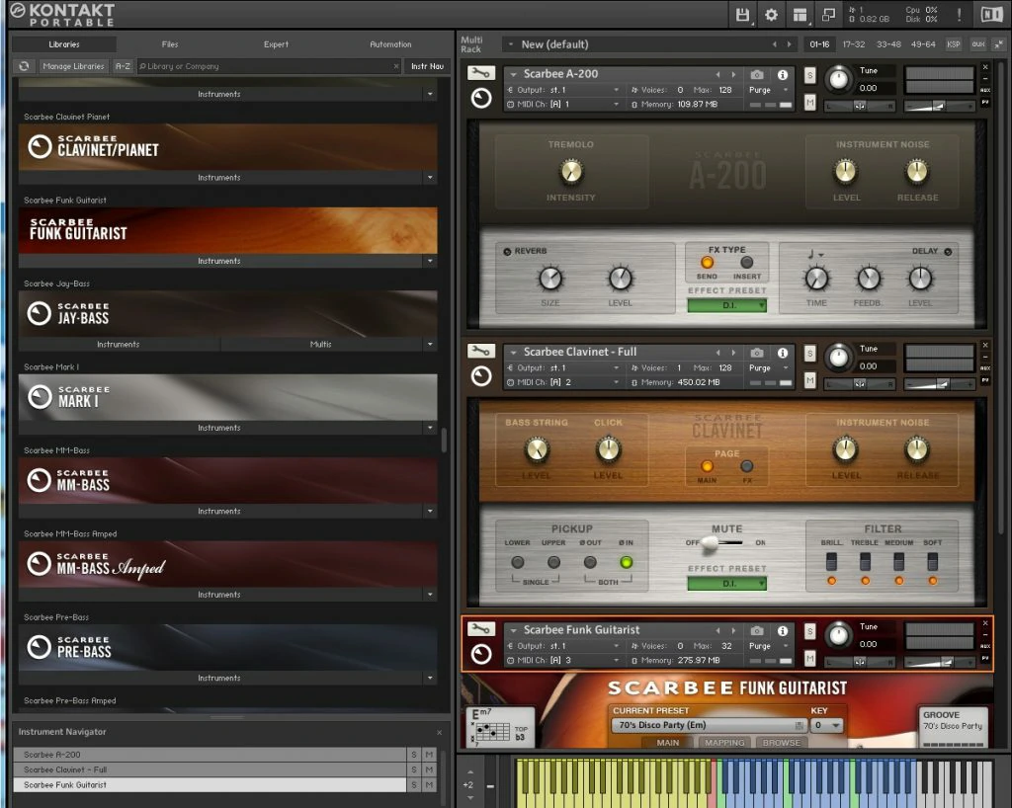Viewport: 1012px width, 808px height.
Task: Click the KSP multi script button
Action: click(x=954, y=43)
